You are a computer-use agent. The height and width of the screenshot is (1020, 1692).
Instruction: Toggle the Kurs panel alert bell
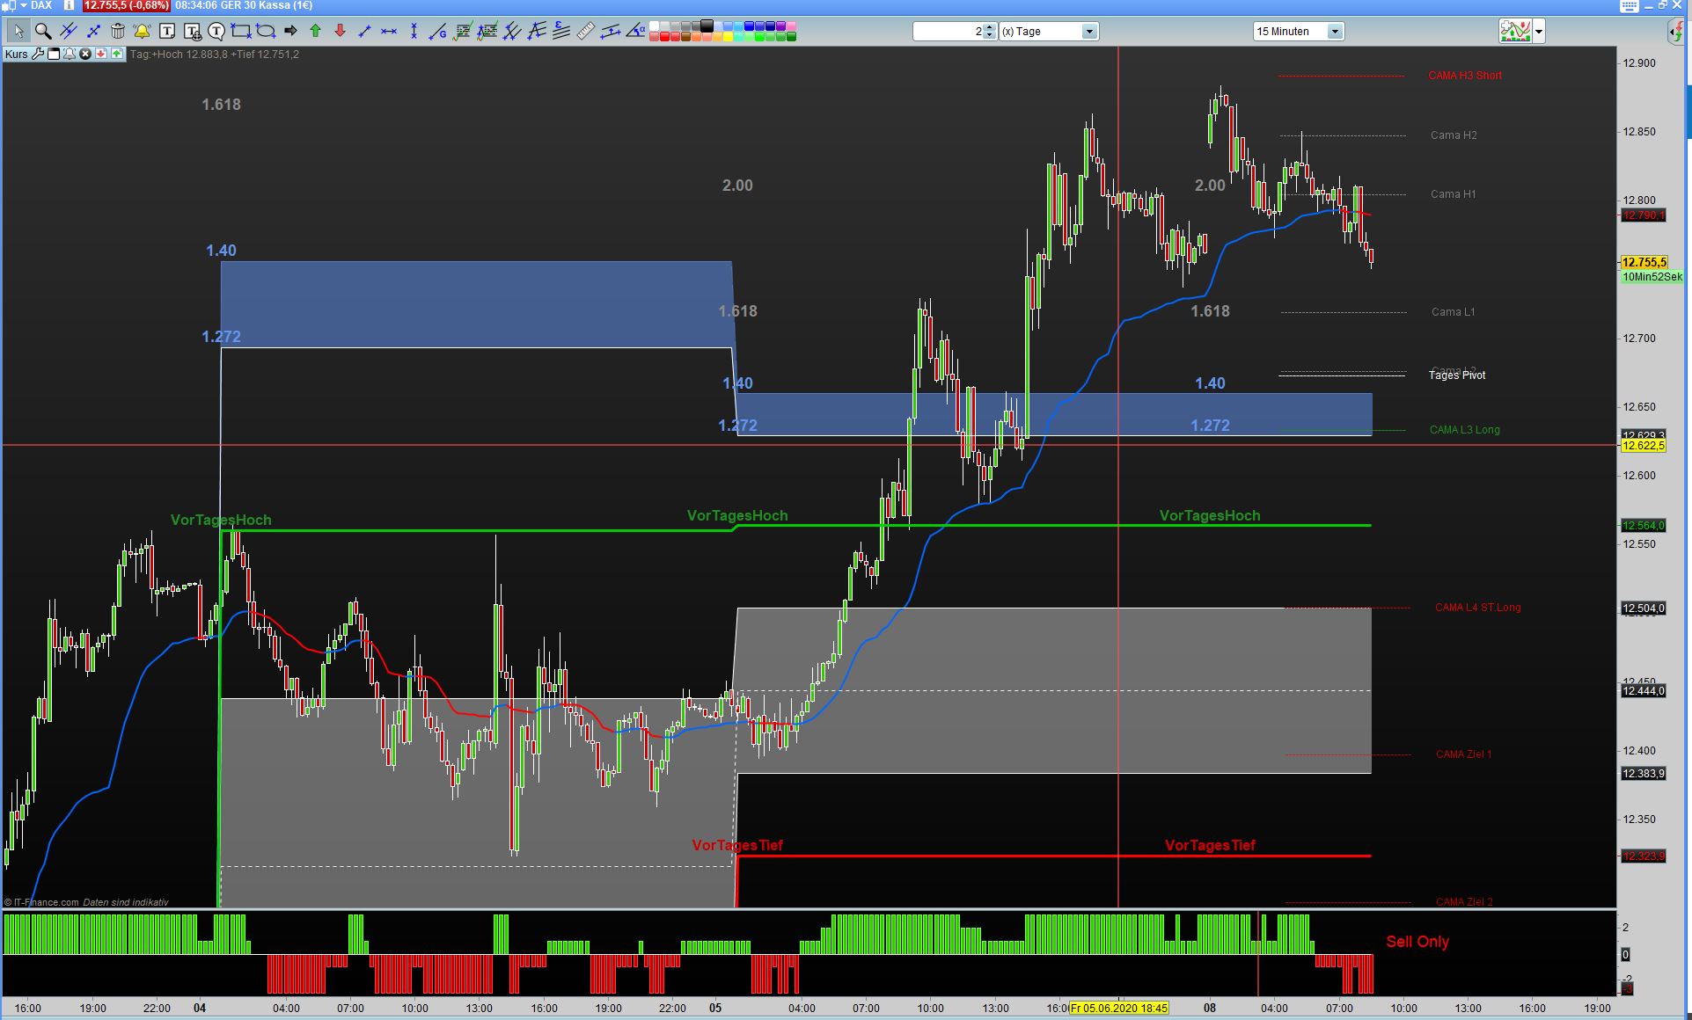70,55
